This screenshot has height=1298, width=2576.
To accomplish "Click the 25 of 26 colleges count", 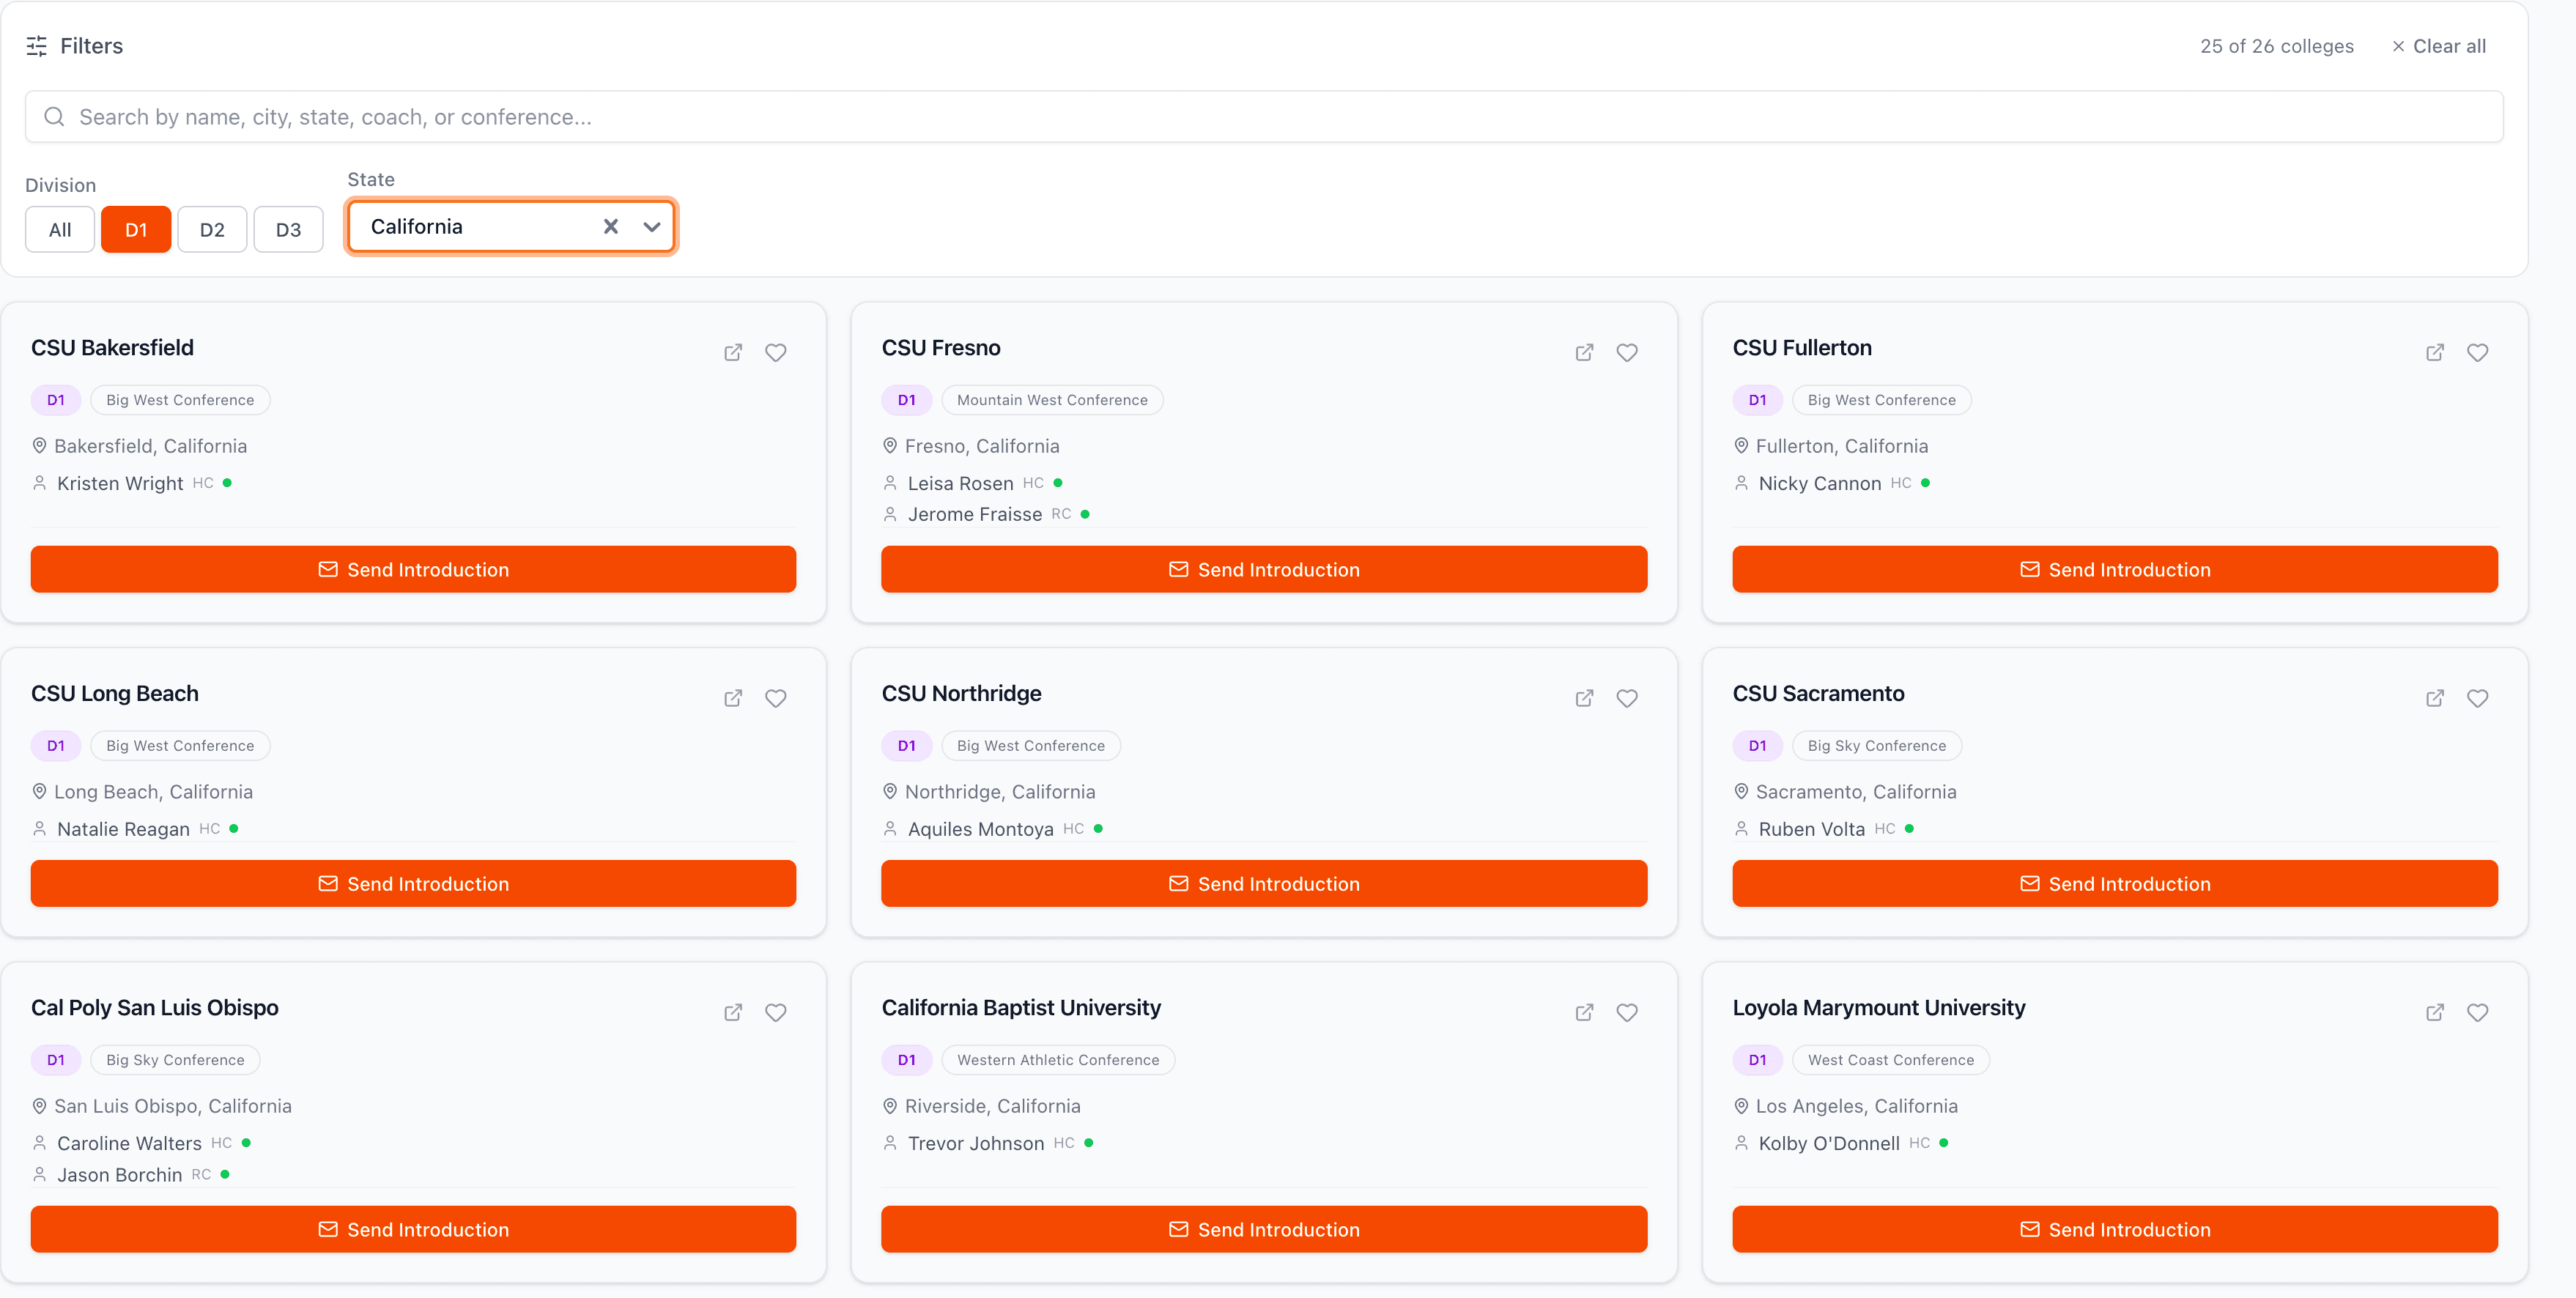I will 2276,46.
